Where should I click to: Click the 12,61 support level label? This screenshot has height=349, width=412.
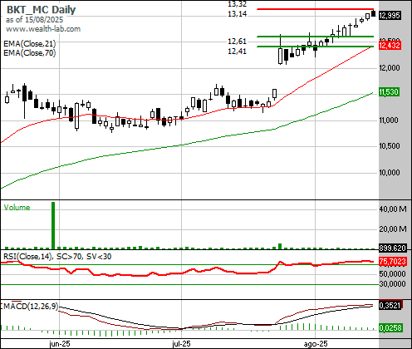237,42
